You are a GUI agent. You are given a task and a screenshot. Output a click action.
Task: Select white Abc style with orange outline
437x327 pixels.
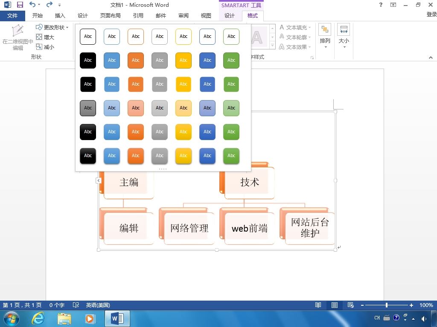tap(136, 37)
